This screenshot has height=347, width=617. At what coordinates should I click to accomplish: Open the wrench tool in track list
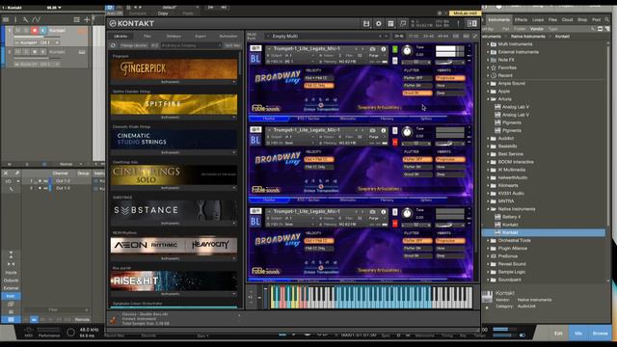(25, 19)
